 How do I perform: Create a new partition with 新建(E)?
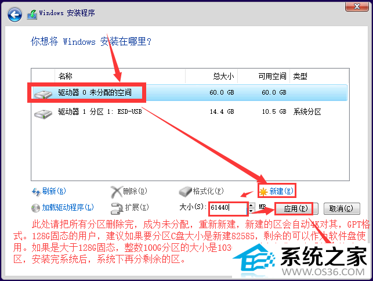click(x=281, y=191)
